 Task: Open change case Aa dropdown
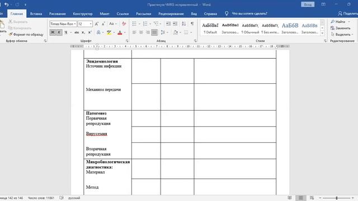pos(112,23)
